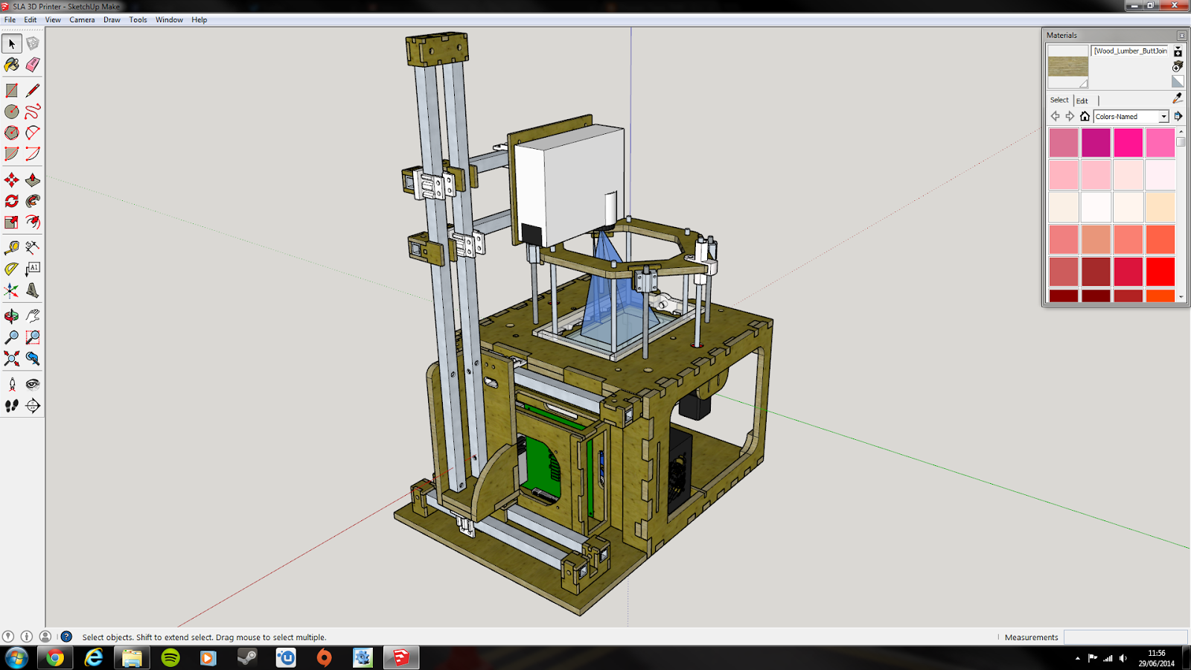This screenshot has width=1191, height=670.
Task: Switch to Select tab in Materials
Action: tap(1059, 100)
